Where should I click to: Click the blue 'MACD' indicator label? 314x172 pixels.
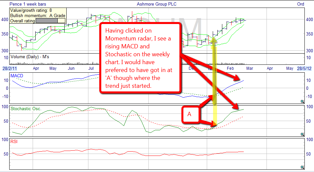[17, 76]
